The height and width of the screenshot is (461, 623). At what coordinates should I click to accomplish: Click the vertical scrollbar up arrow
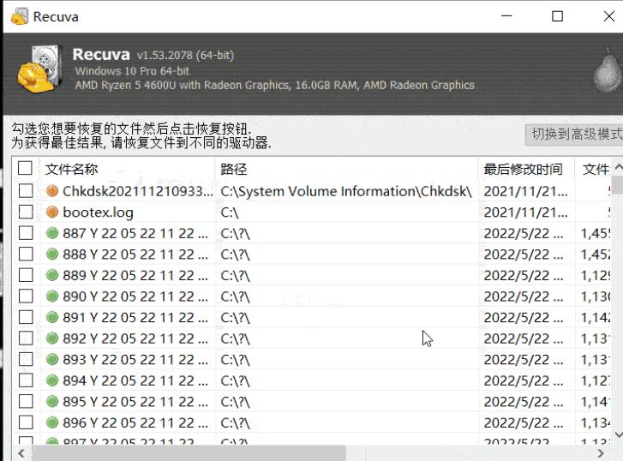[x=618, y=167]
